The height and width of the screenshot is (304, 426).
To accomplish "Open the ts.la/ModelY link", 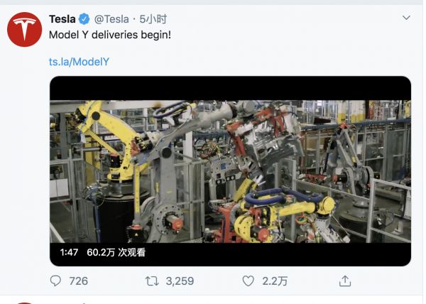I will pyautogui.click(x=79, y=62).
